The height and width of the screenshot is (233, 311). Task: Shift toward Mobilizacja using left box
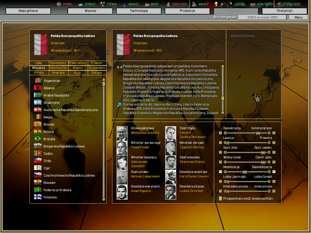pyautogui.click(x=220, y=172)
